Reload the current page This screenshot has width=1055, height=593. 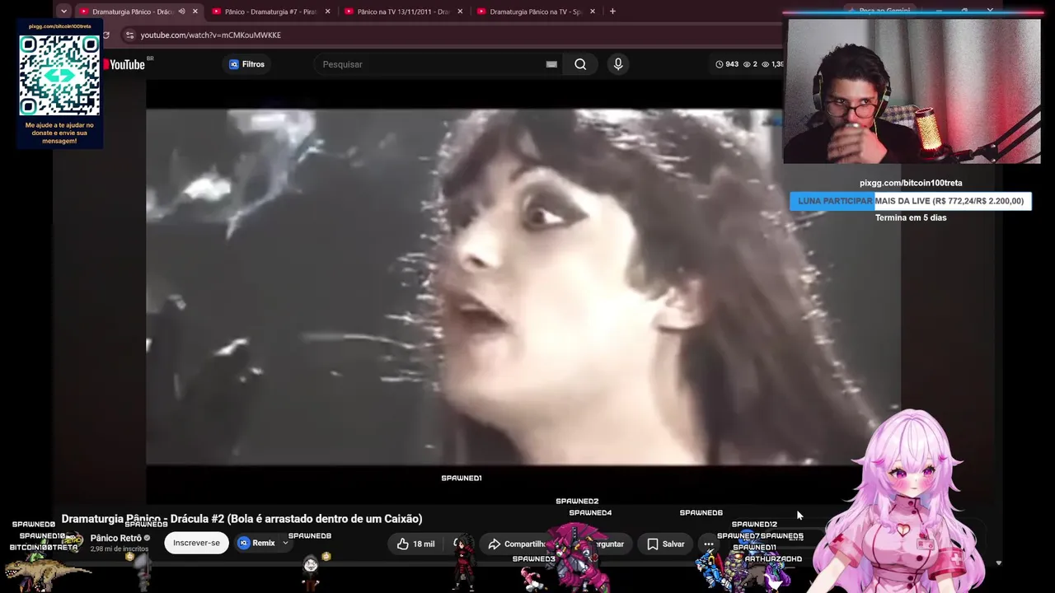[x=105, y=35]
